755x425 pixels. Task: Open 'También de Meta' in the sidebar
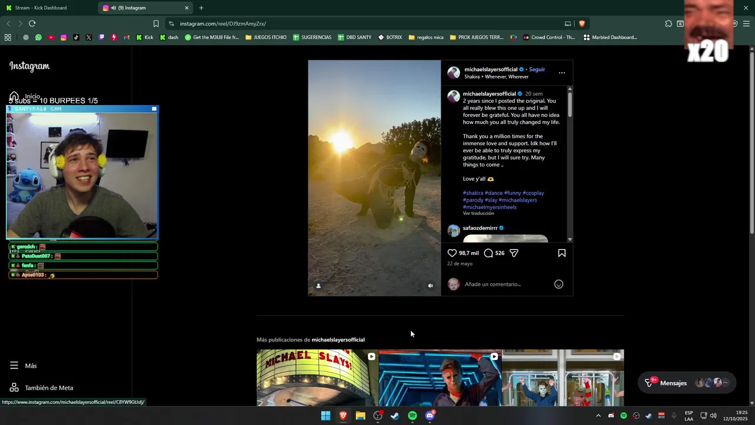41,388
